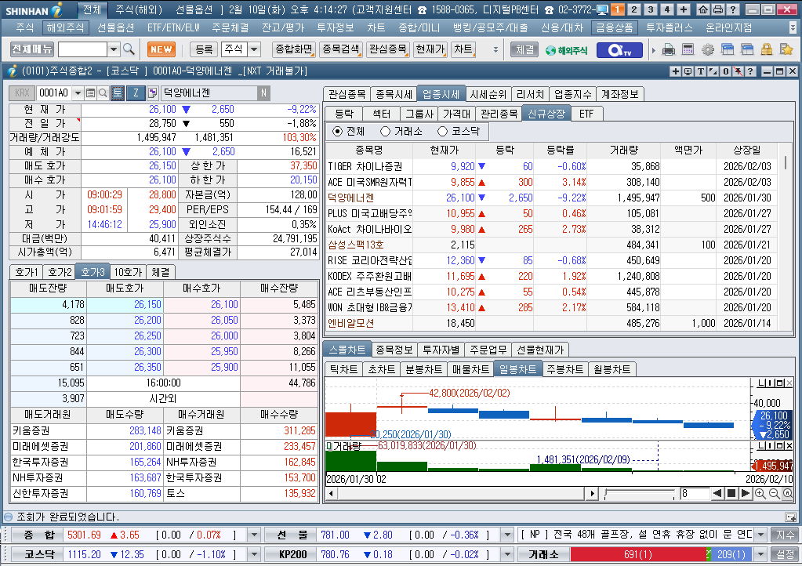Open 종합화면 from the toolbar
802x566 pixels.
click(293, 49)
